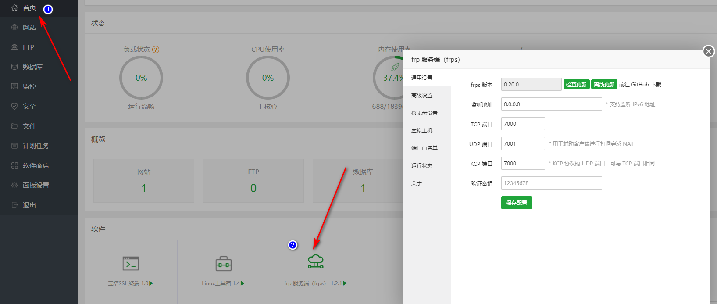
Task: Click the 网站 overview card showing 1
Action: click(144, 181)
